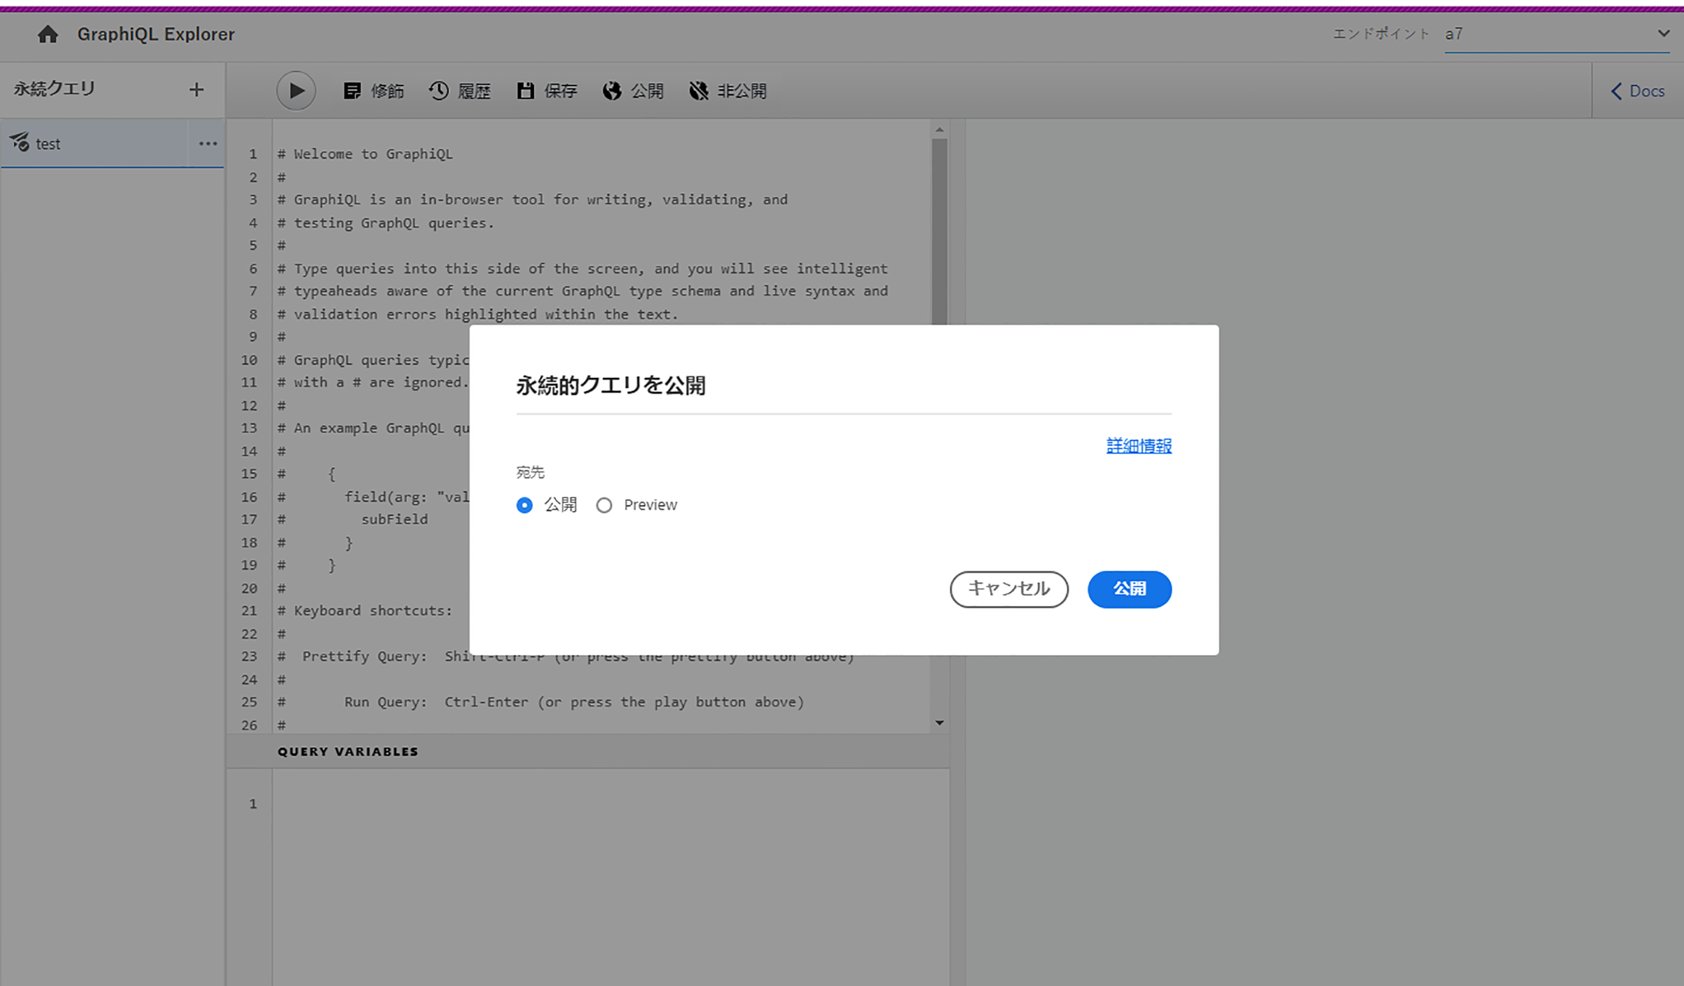Open the 詳細情報 link
The image size is (1684, 986).
click(1139, 446)
